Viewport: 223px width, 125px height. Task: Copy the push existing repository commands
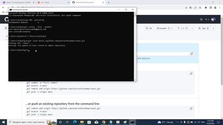pos(191,109)
